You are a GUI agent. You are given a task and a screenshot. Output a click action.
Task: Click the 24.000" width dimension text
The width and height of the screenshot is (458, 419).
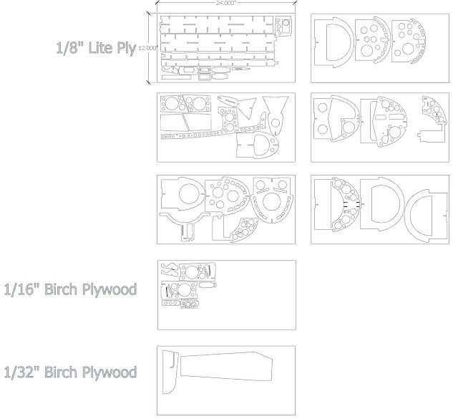(226, 3)
